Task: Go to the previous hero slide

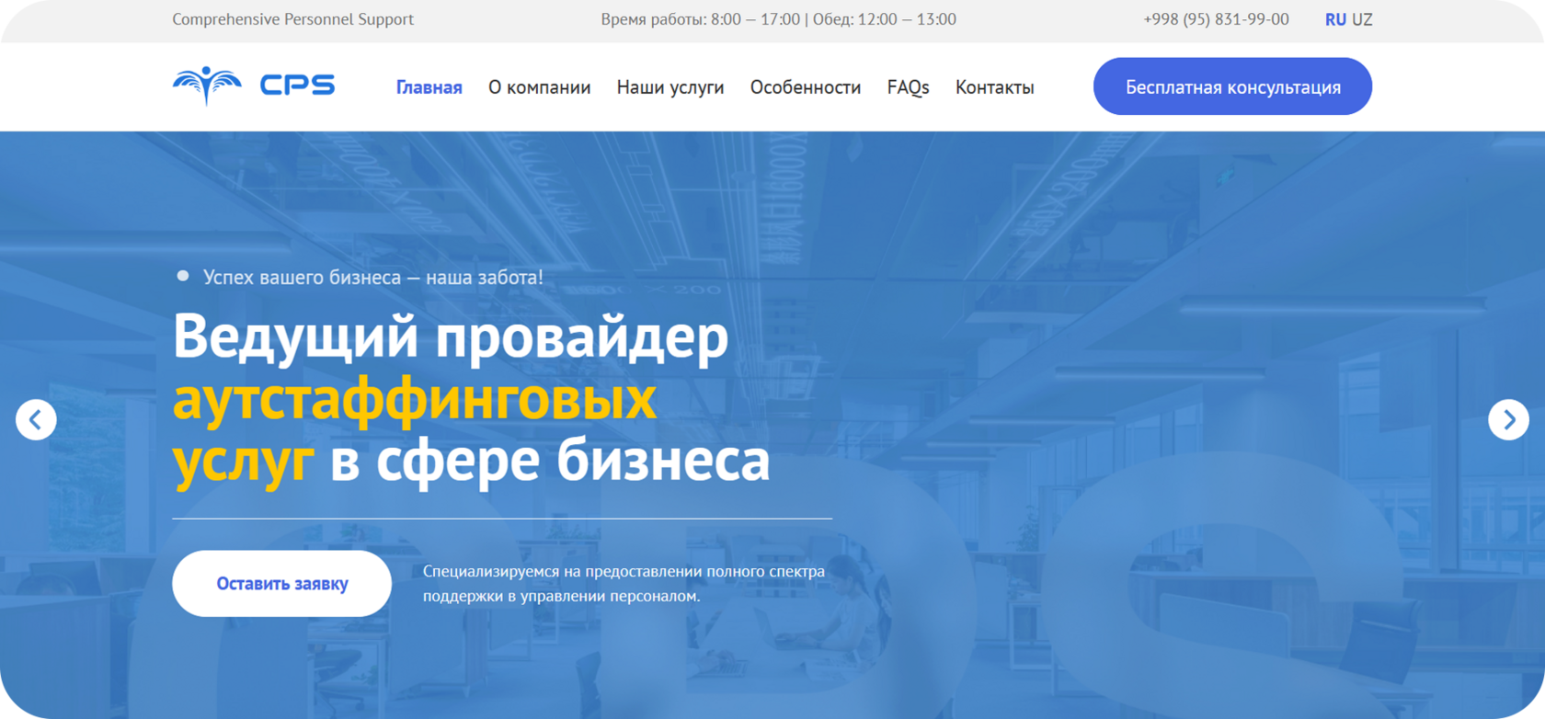Action: [36, 420]
